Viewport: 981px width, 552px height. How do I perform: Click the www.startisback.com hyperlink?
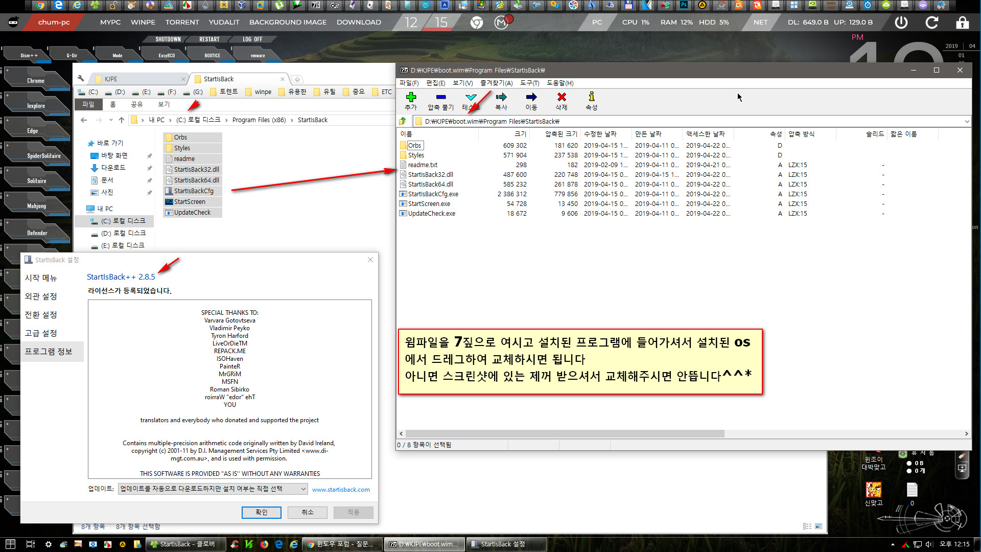[340, 489]
